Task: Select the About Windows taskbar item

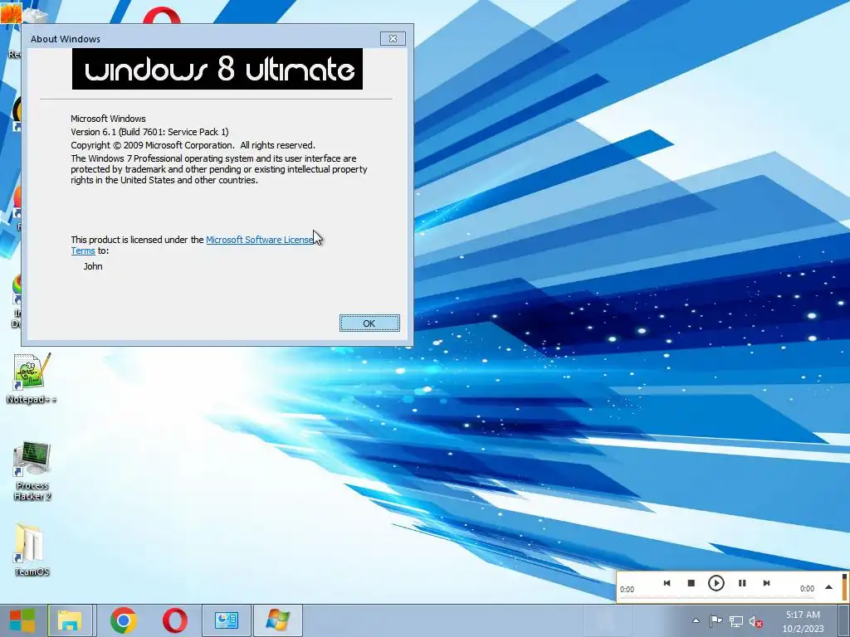Action: tap(277, 620)
